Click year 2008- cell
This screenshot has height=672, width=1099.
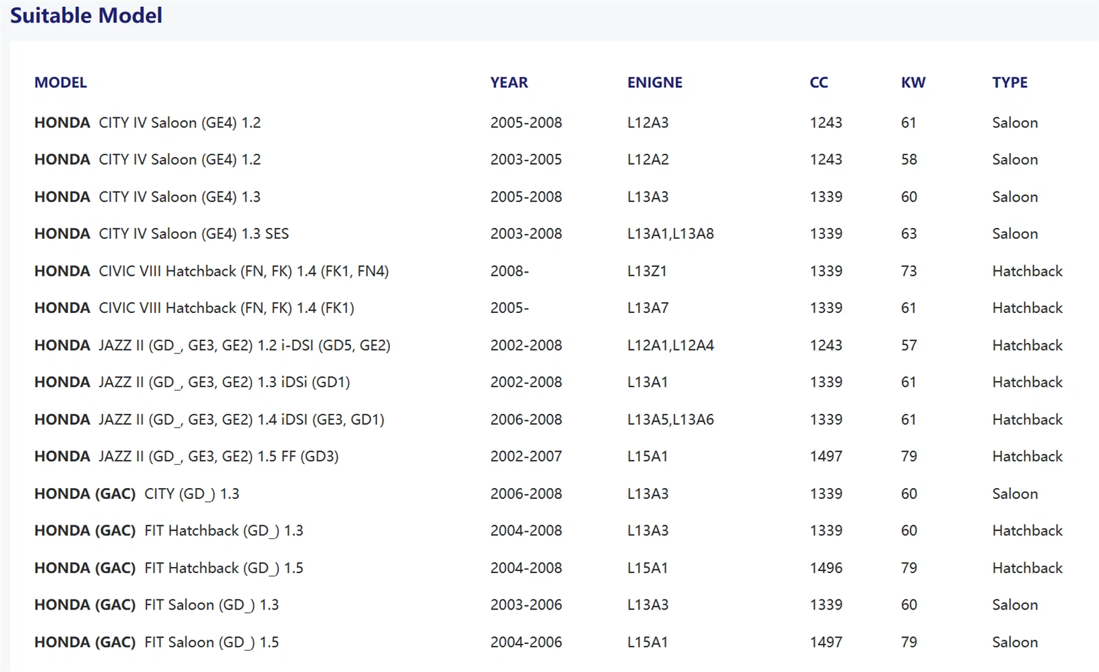(510, 271)
